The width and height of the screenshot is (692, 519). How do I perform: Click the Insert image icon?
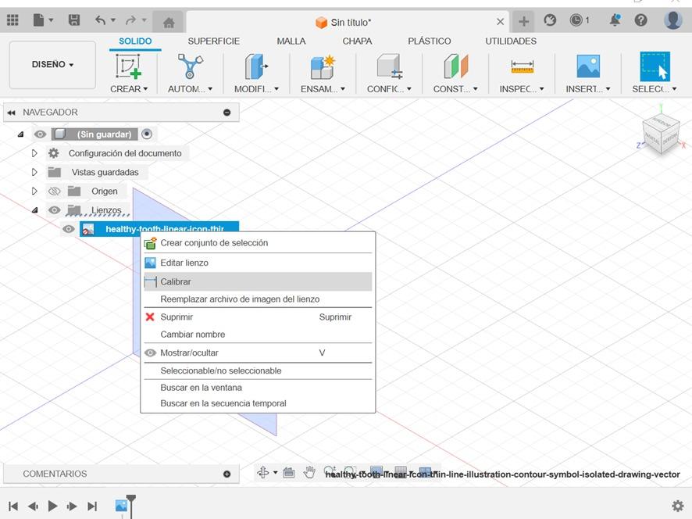[587, 66]
